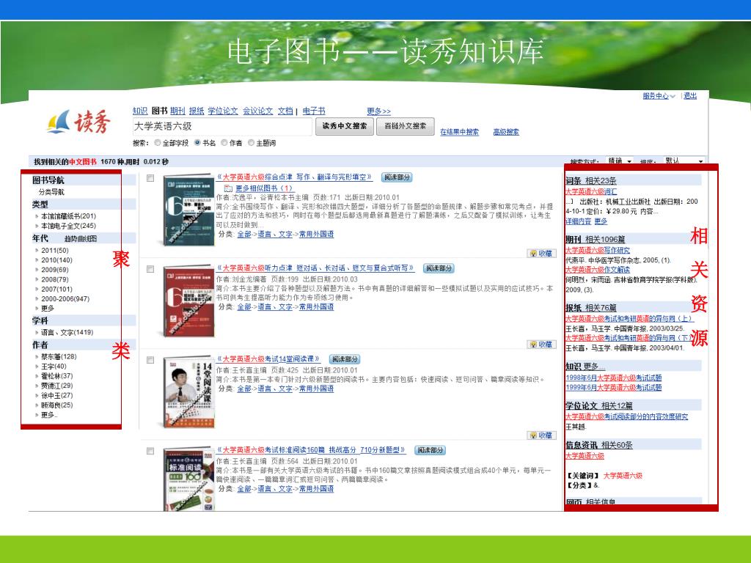The width and height of the screenshot is (751, 563).
Task: Click 阅读部分 for the 标准阅读160篇 book
Action: point(430,450)
